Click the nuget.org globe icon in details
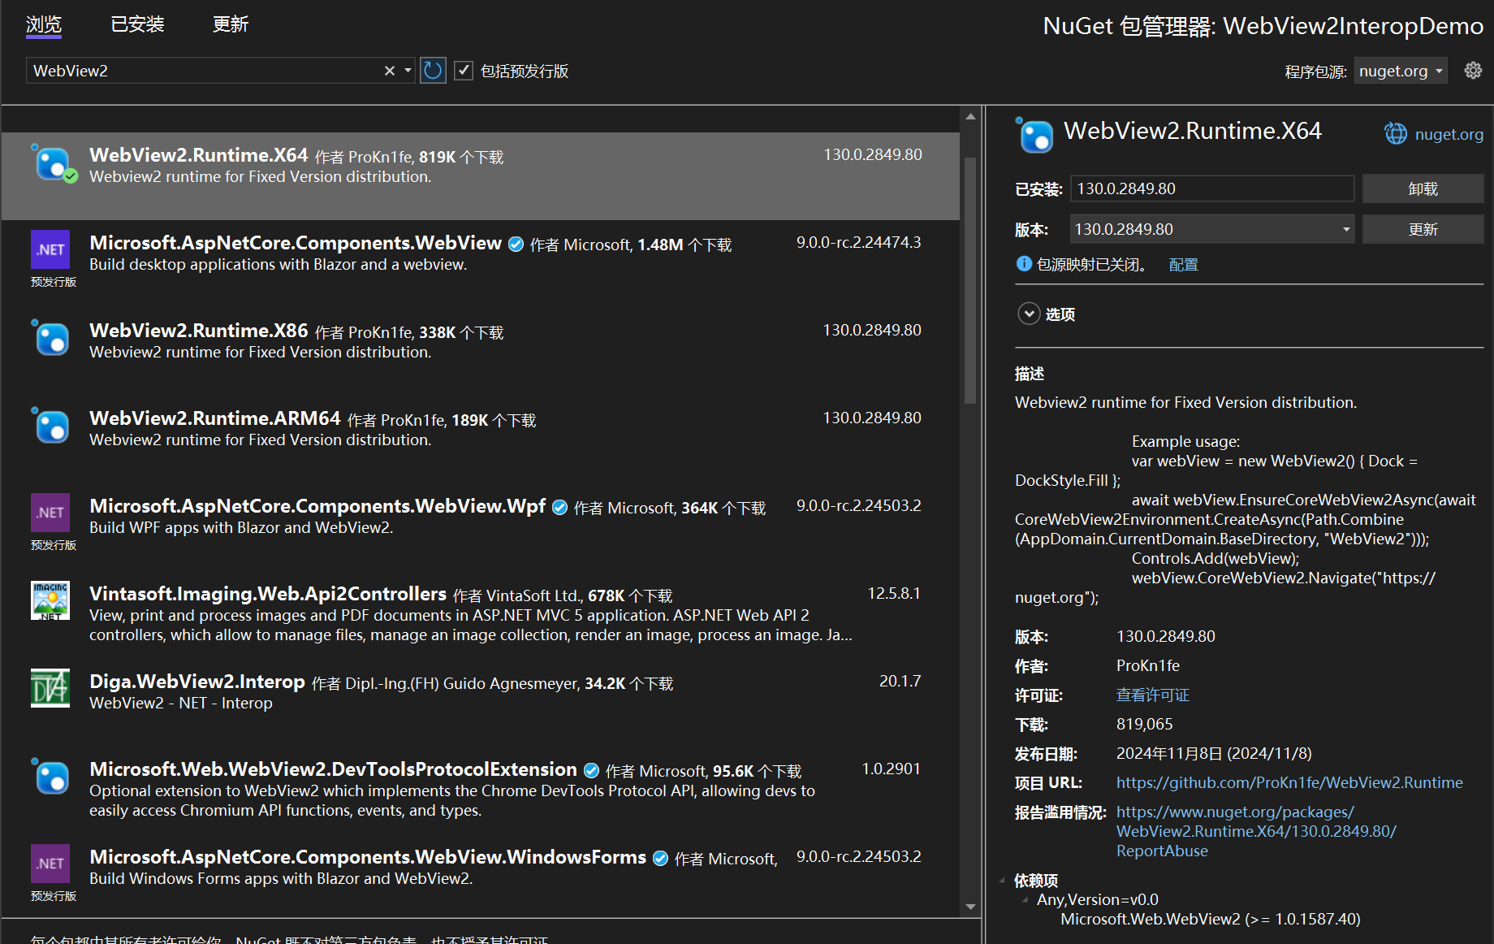Image resolution: width=1494 pixels, height=944 pixels. (1396, 134)
